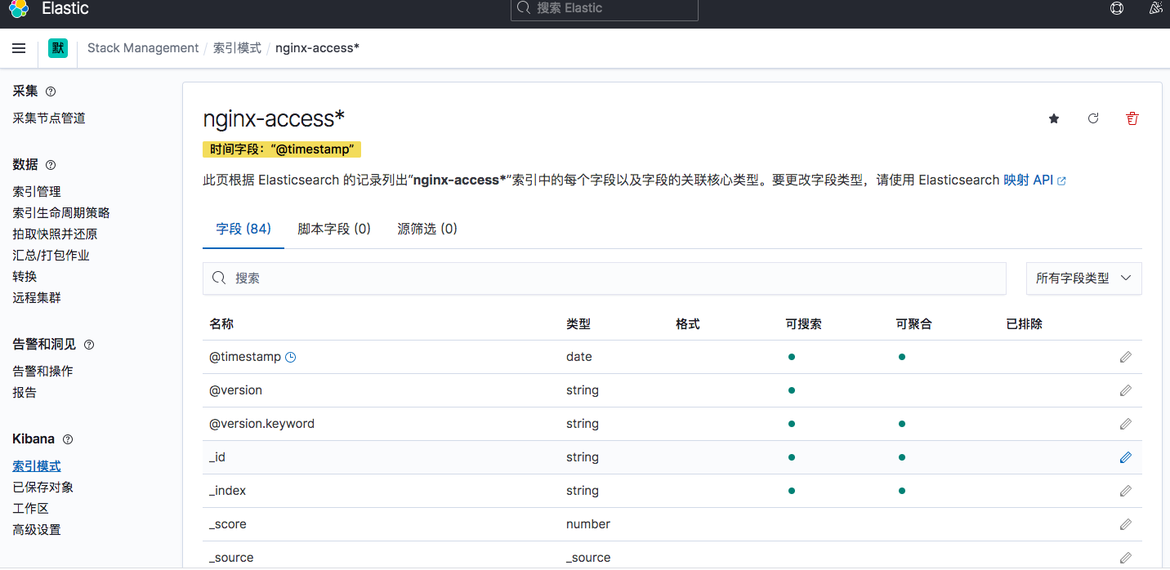Edit the _score field pencil icon
Viewport: 1170px width, 570px height.
[x=1126, y=524]
